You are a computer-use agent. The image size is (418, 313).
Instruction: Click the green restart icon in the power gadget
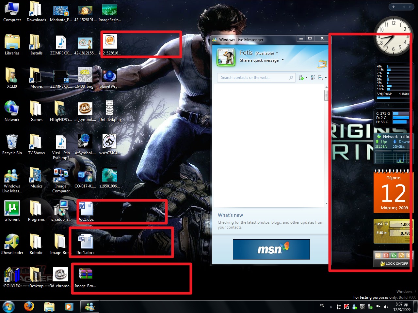394,255
